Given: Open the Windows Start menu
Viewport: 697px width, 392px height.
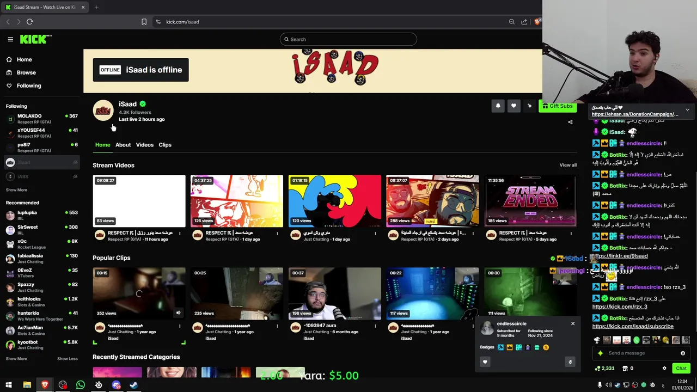Looking at the screenshot, I should coord(9,385).
